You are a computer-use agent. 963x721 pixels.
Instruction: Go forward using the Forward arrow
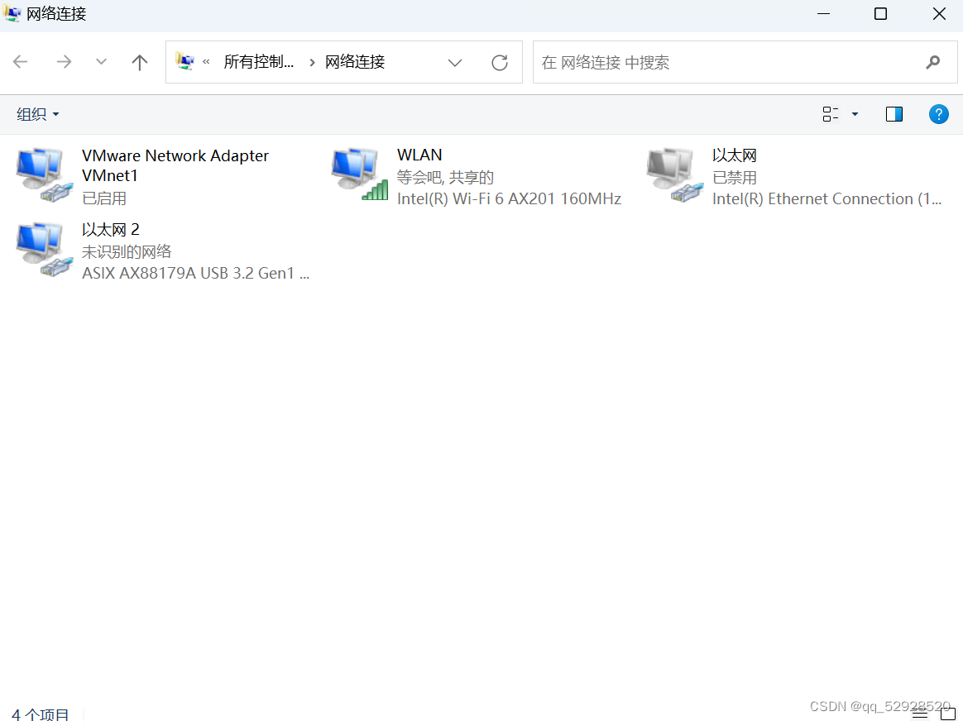coord(64,62)
